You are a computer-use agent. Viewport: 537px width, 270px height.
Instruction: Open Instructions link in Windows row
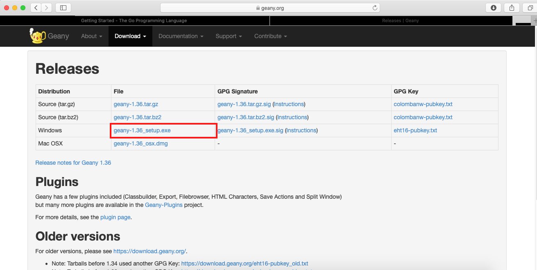[301, 130]
